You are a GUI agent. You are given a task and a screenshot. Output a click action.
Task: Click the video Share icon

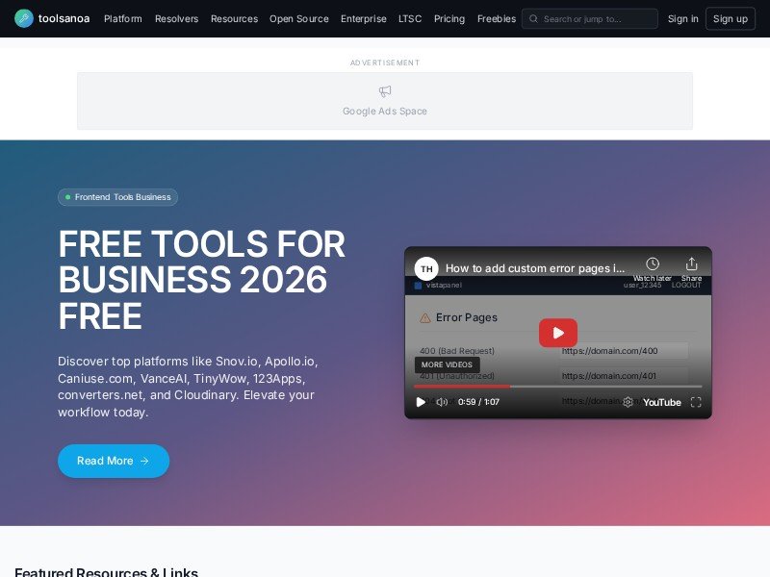pyautogui.click(x=691, y=264)
